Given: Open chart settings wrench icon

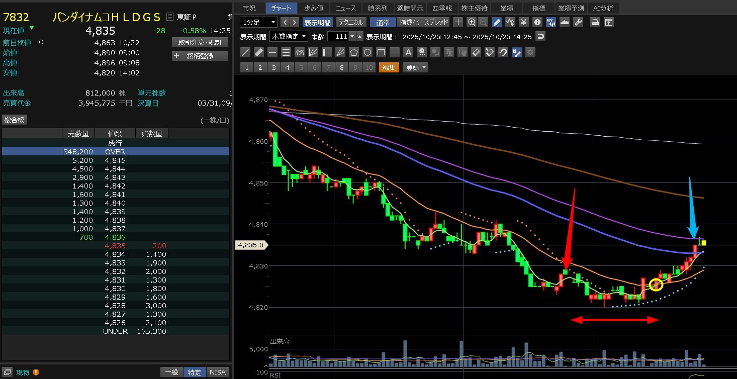Looking at the screenshot, I should point(578,22).
